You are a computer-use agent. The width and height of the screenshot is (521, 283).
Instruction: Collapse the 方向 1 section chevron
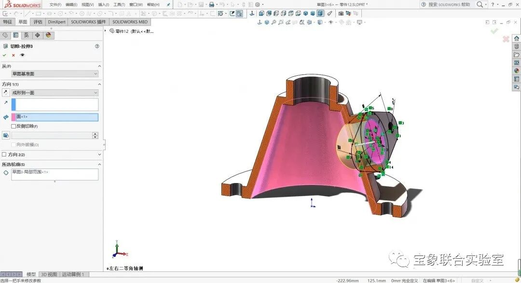99,85
